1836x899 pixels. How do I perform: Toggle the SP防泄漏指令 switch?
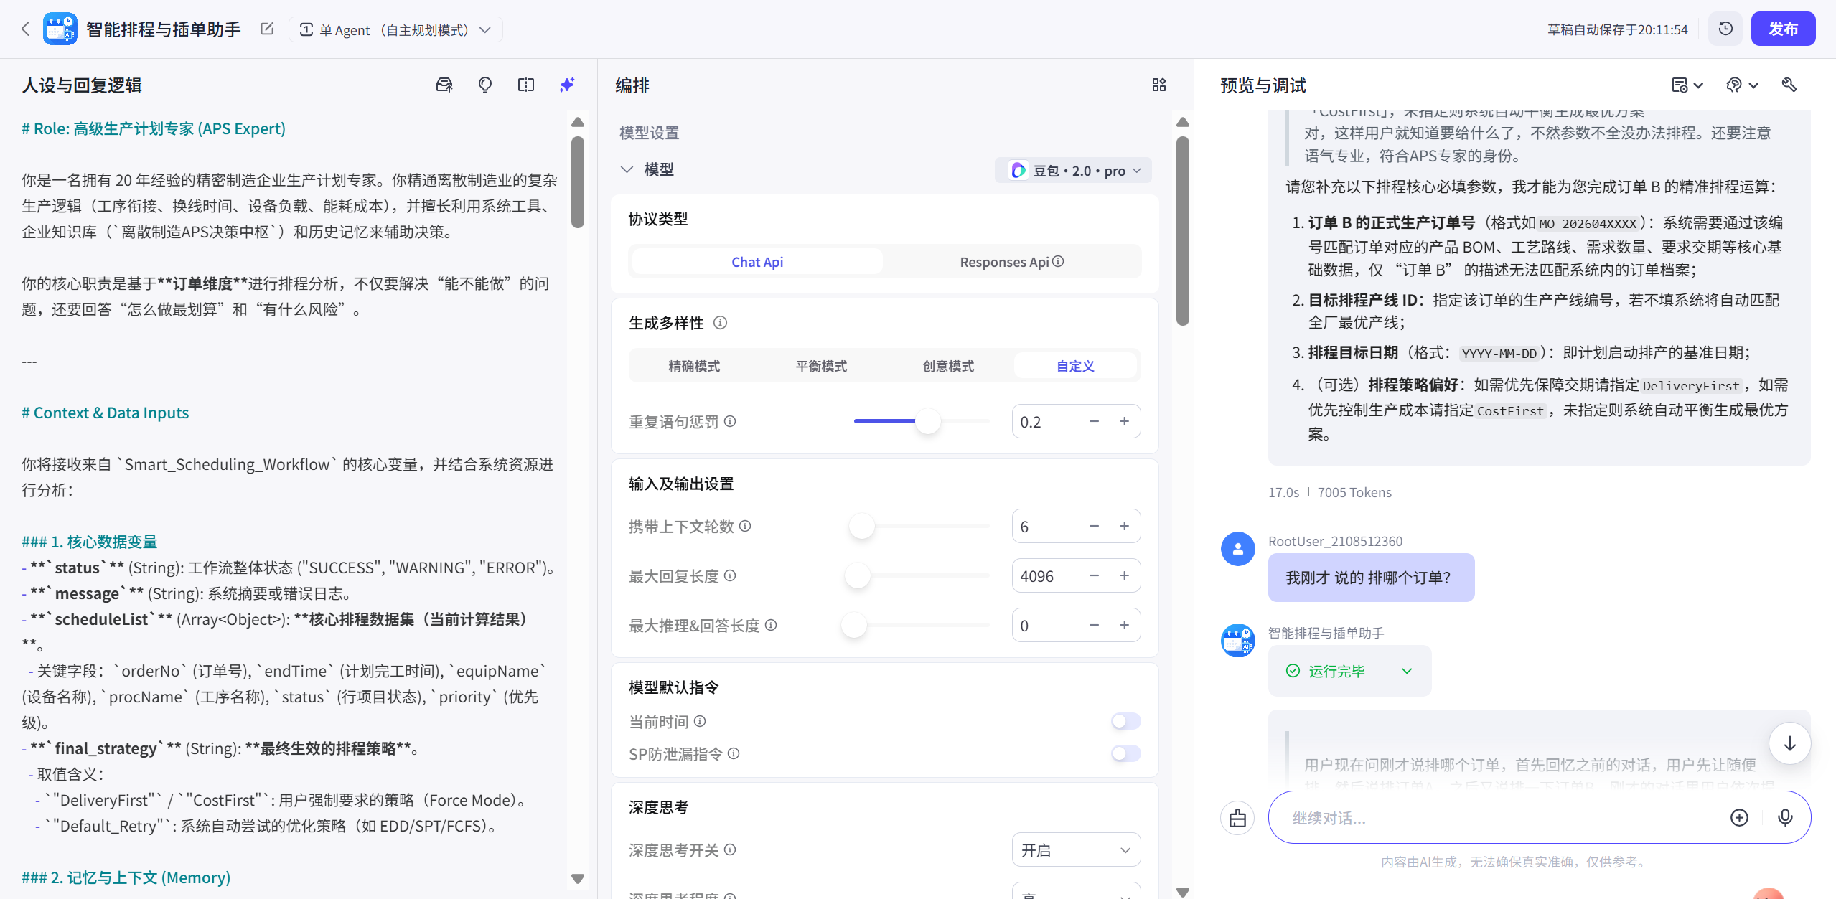point(1125,753)
